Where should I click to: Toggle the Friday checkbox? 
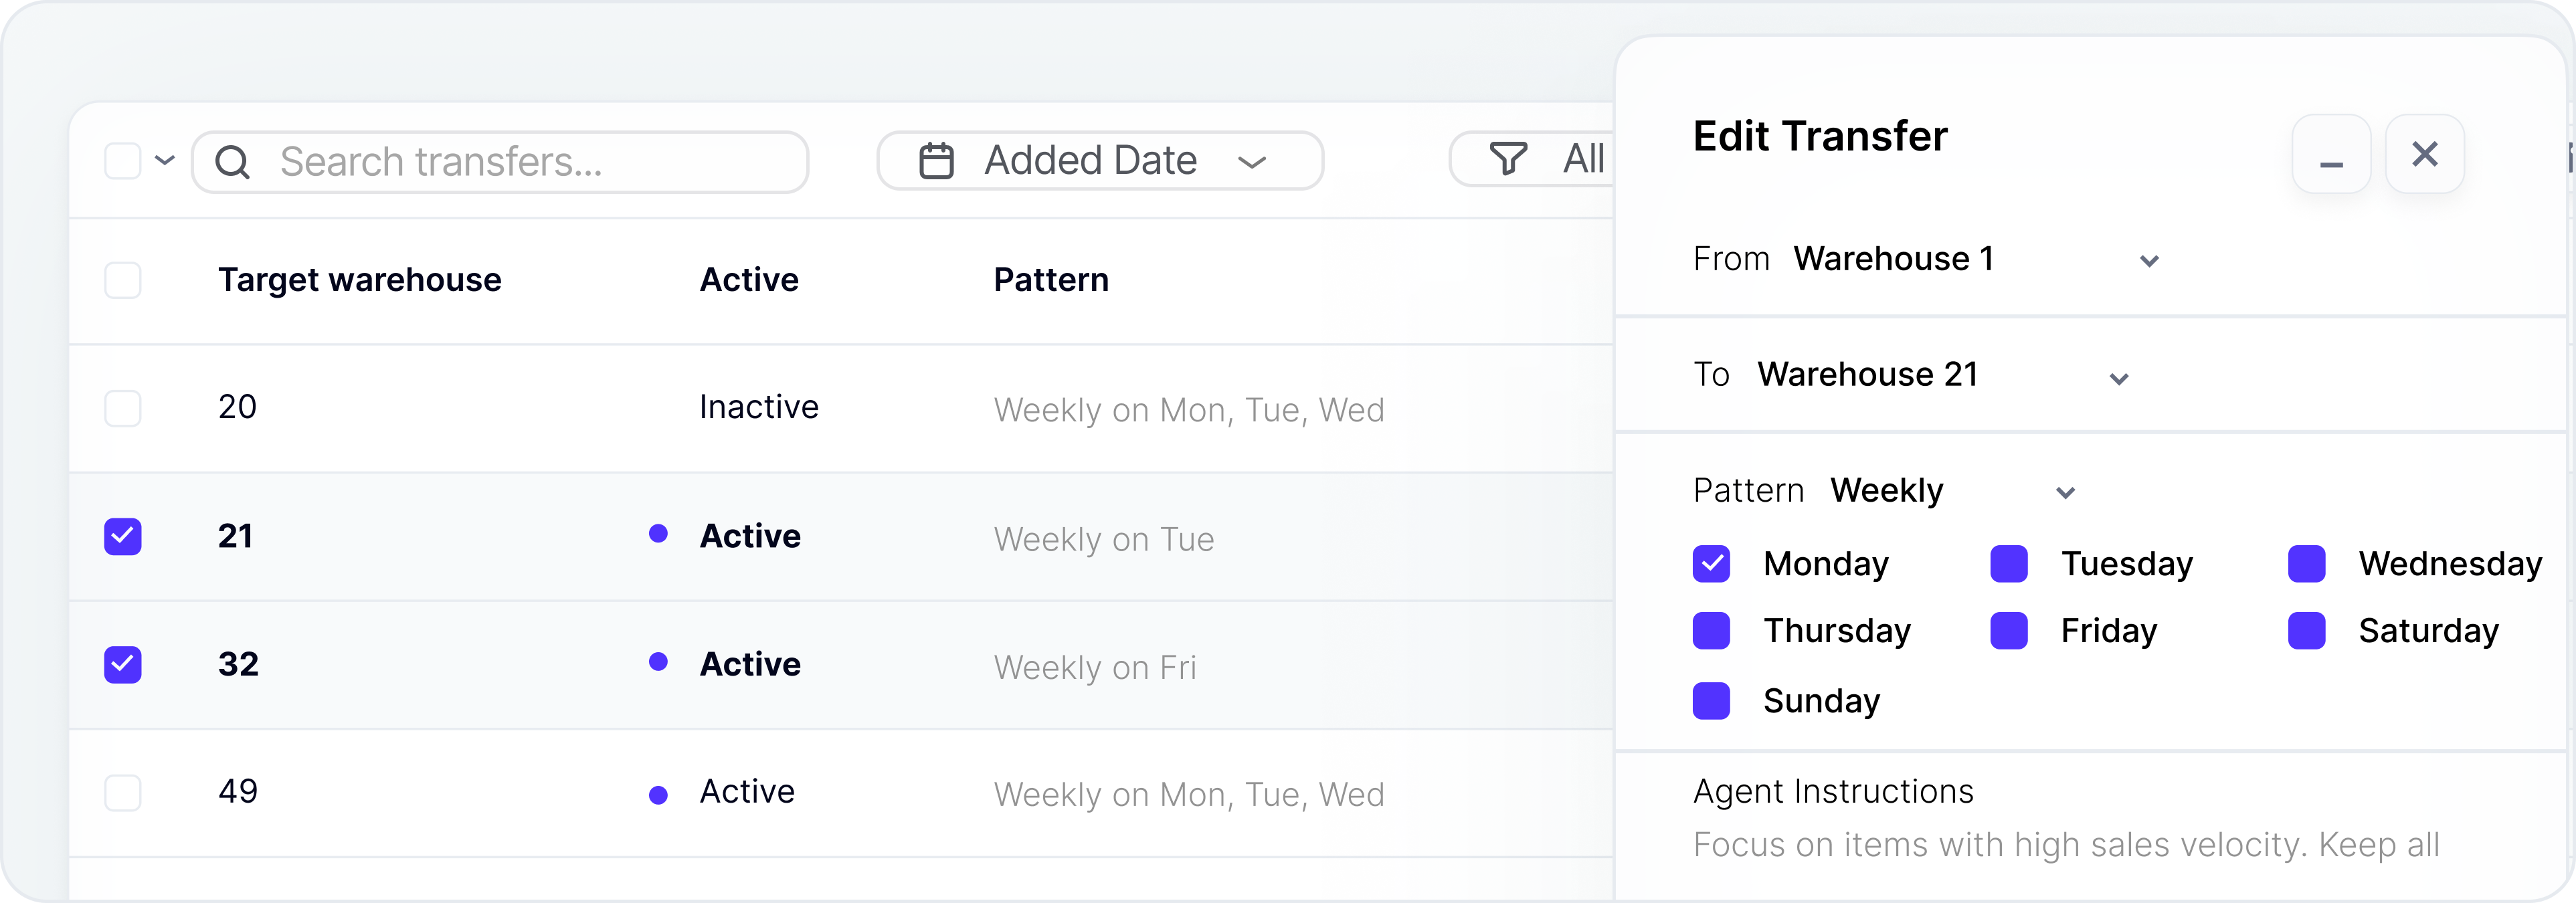[2008, 631]
